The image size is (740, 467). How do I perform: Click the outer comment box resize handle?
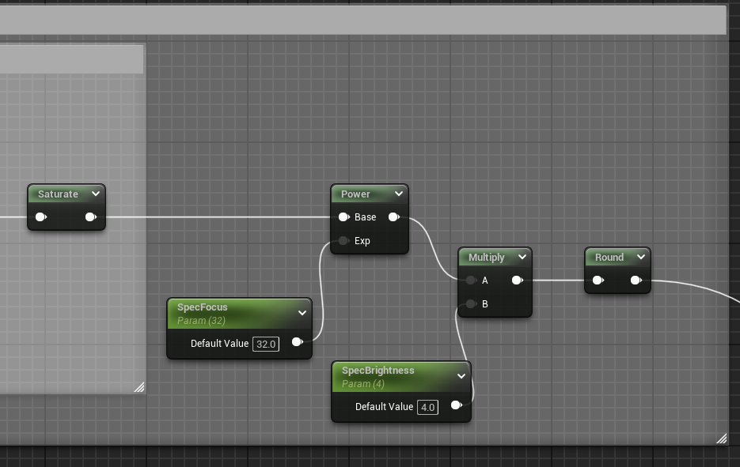click(722, 439)
